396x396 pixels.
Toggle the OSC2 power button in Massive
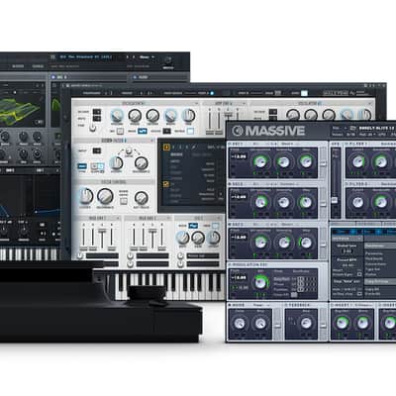(x=230, y=184)
